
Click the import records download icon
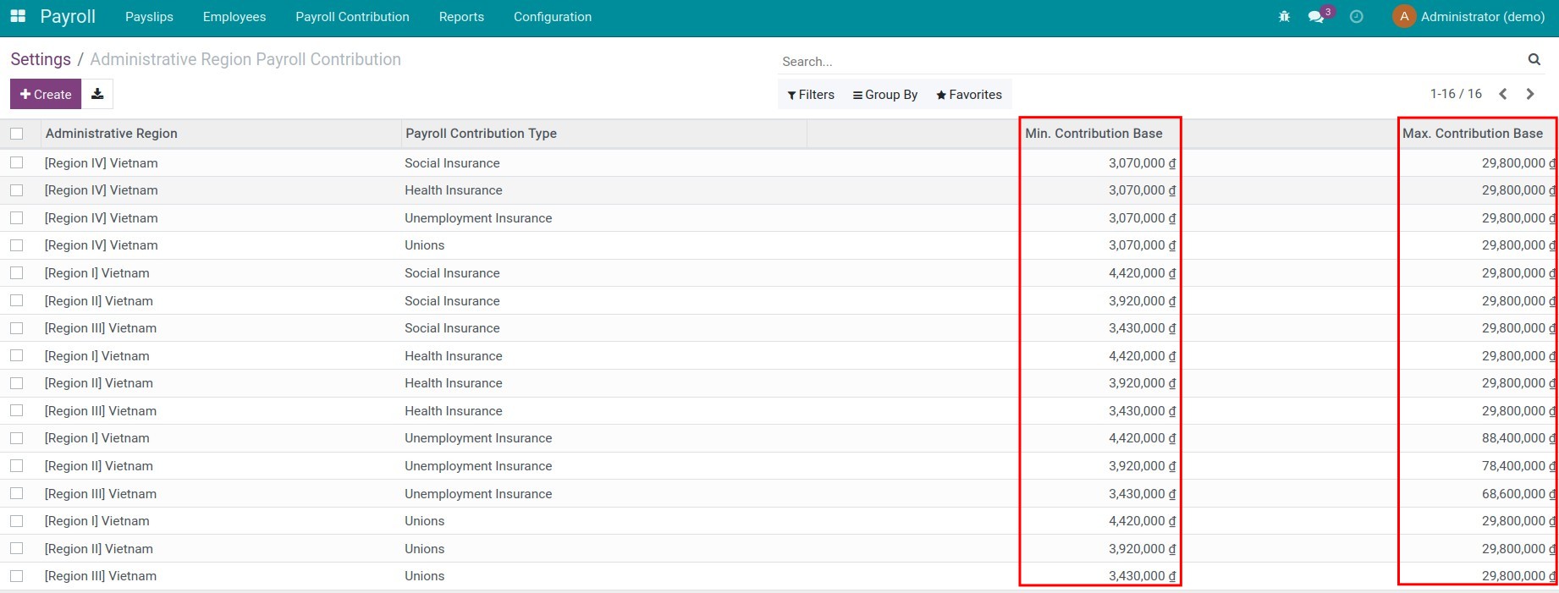click(x=97, y=94)
